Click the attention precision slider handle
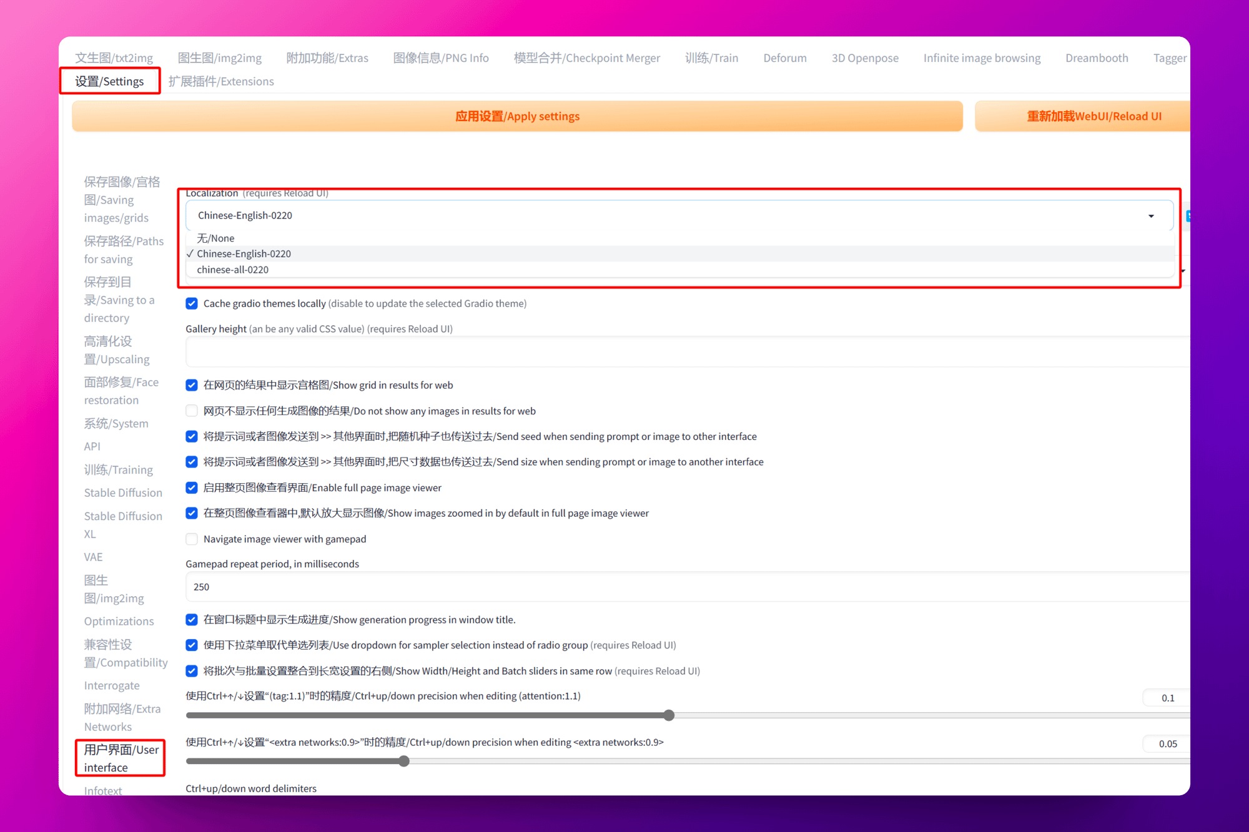1249x832 pixels. pyautogui.click(x=669, y=715)
